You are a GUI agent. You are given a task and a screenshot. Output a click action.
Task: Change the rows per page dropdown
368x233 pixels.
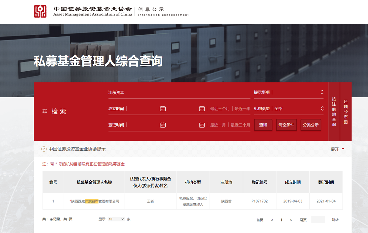[x=116, y=219]
